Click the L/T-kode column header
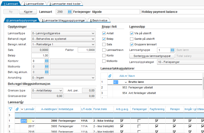Screen dimensions: 204x133 coord(86,109)
